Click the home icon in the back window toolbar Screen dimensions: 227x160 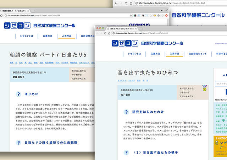click(x=131, y=3)
